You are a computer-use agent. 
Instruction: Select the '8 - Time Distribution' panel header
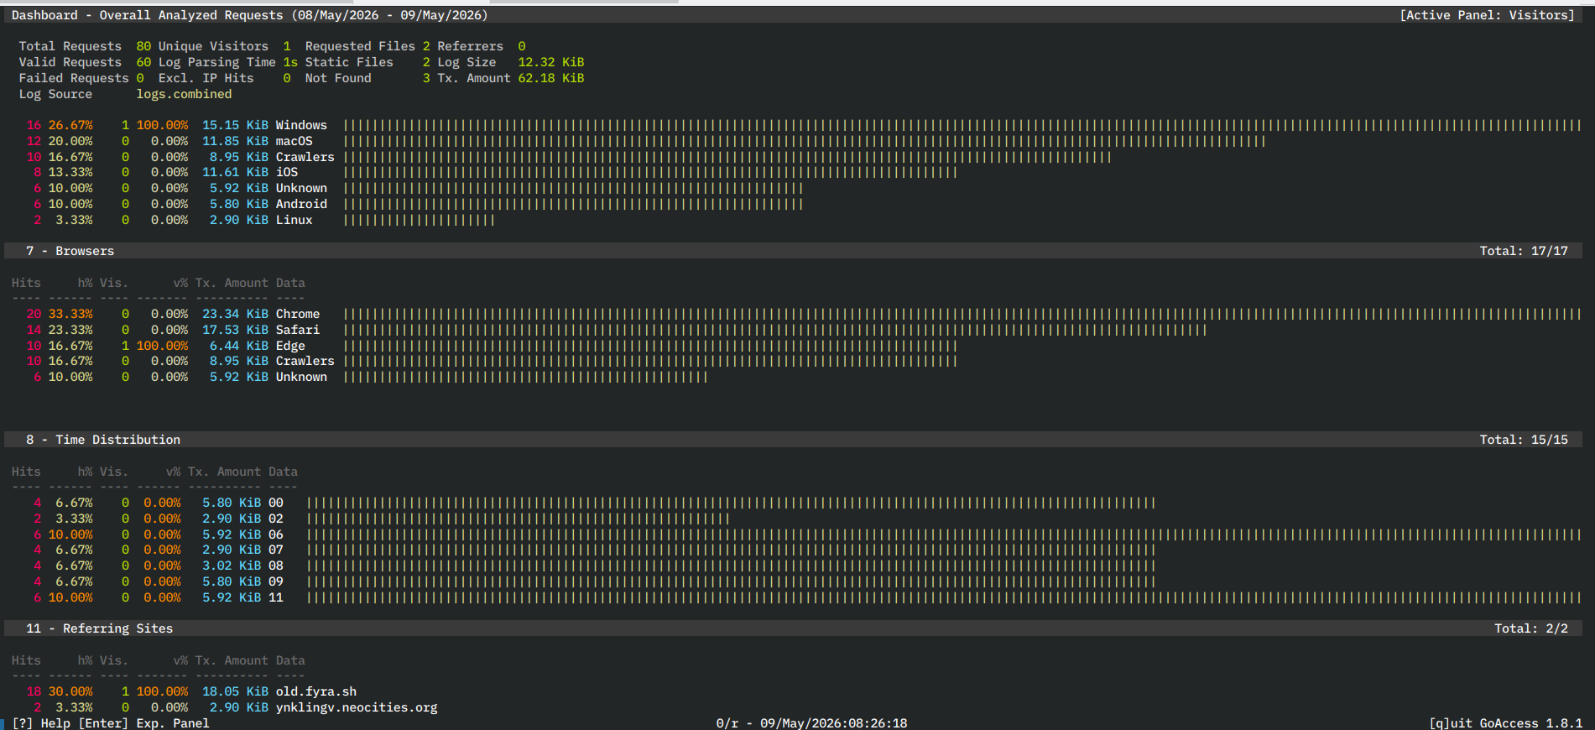[x=793, y=440]
